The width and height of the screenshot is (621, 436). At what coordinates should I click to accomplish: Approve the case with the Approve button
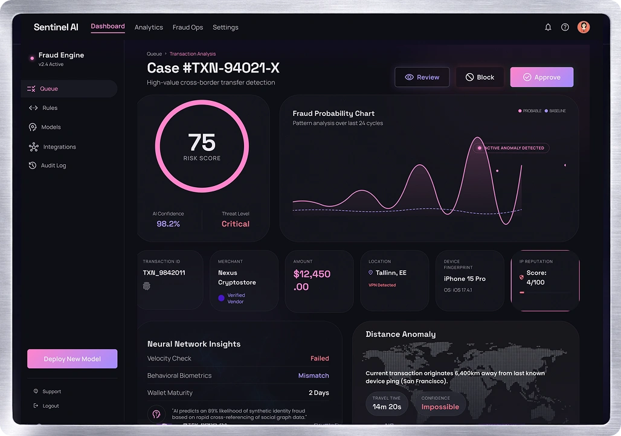[x=541, y=77]
